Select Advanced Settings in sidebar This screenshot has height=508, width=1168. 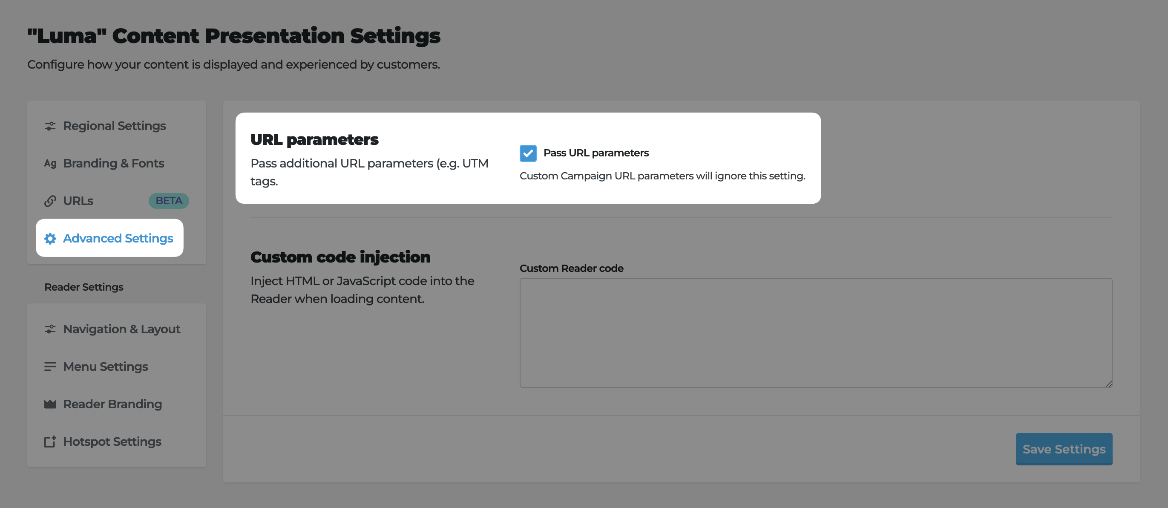click(118, 239)
